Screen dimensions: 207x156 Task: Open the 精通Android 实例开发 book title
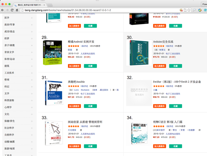(81, 42)
